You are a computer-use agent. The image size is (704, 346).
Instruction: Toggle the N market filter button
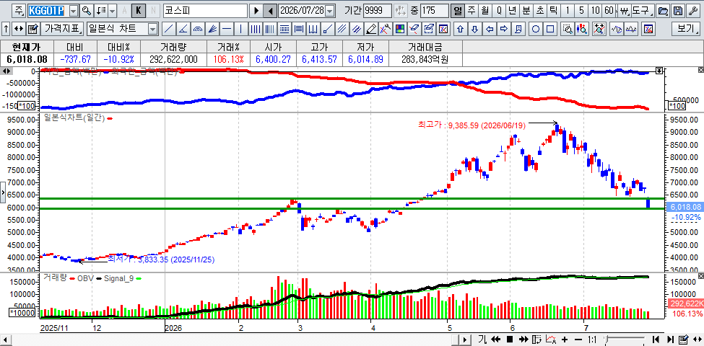coord(153,11)
